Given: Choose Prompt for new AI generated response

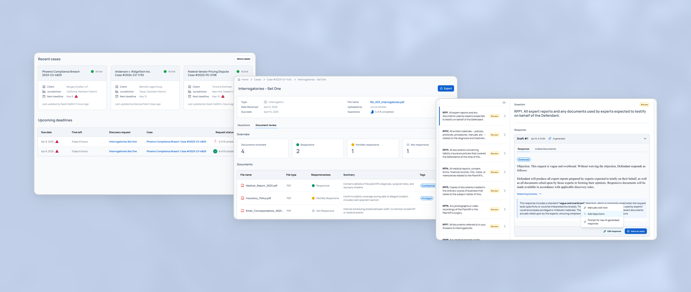Looking at the screenshot, I should point(602,222).
